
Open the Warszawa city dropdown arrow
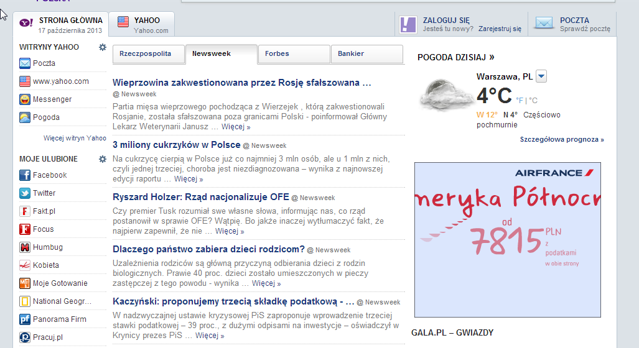click(x=541, y=76)
